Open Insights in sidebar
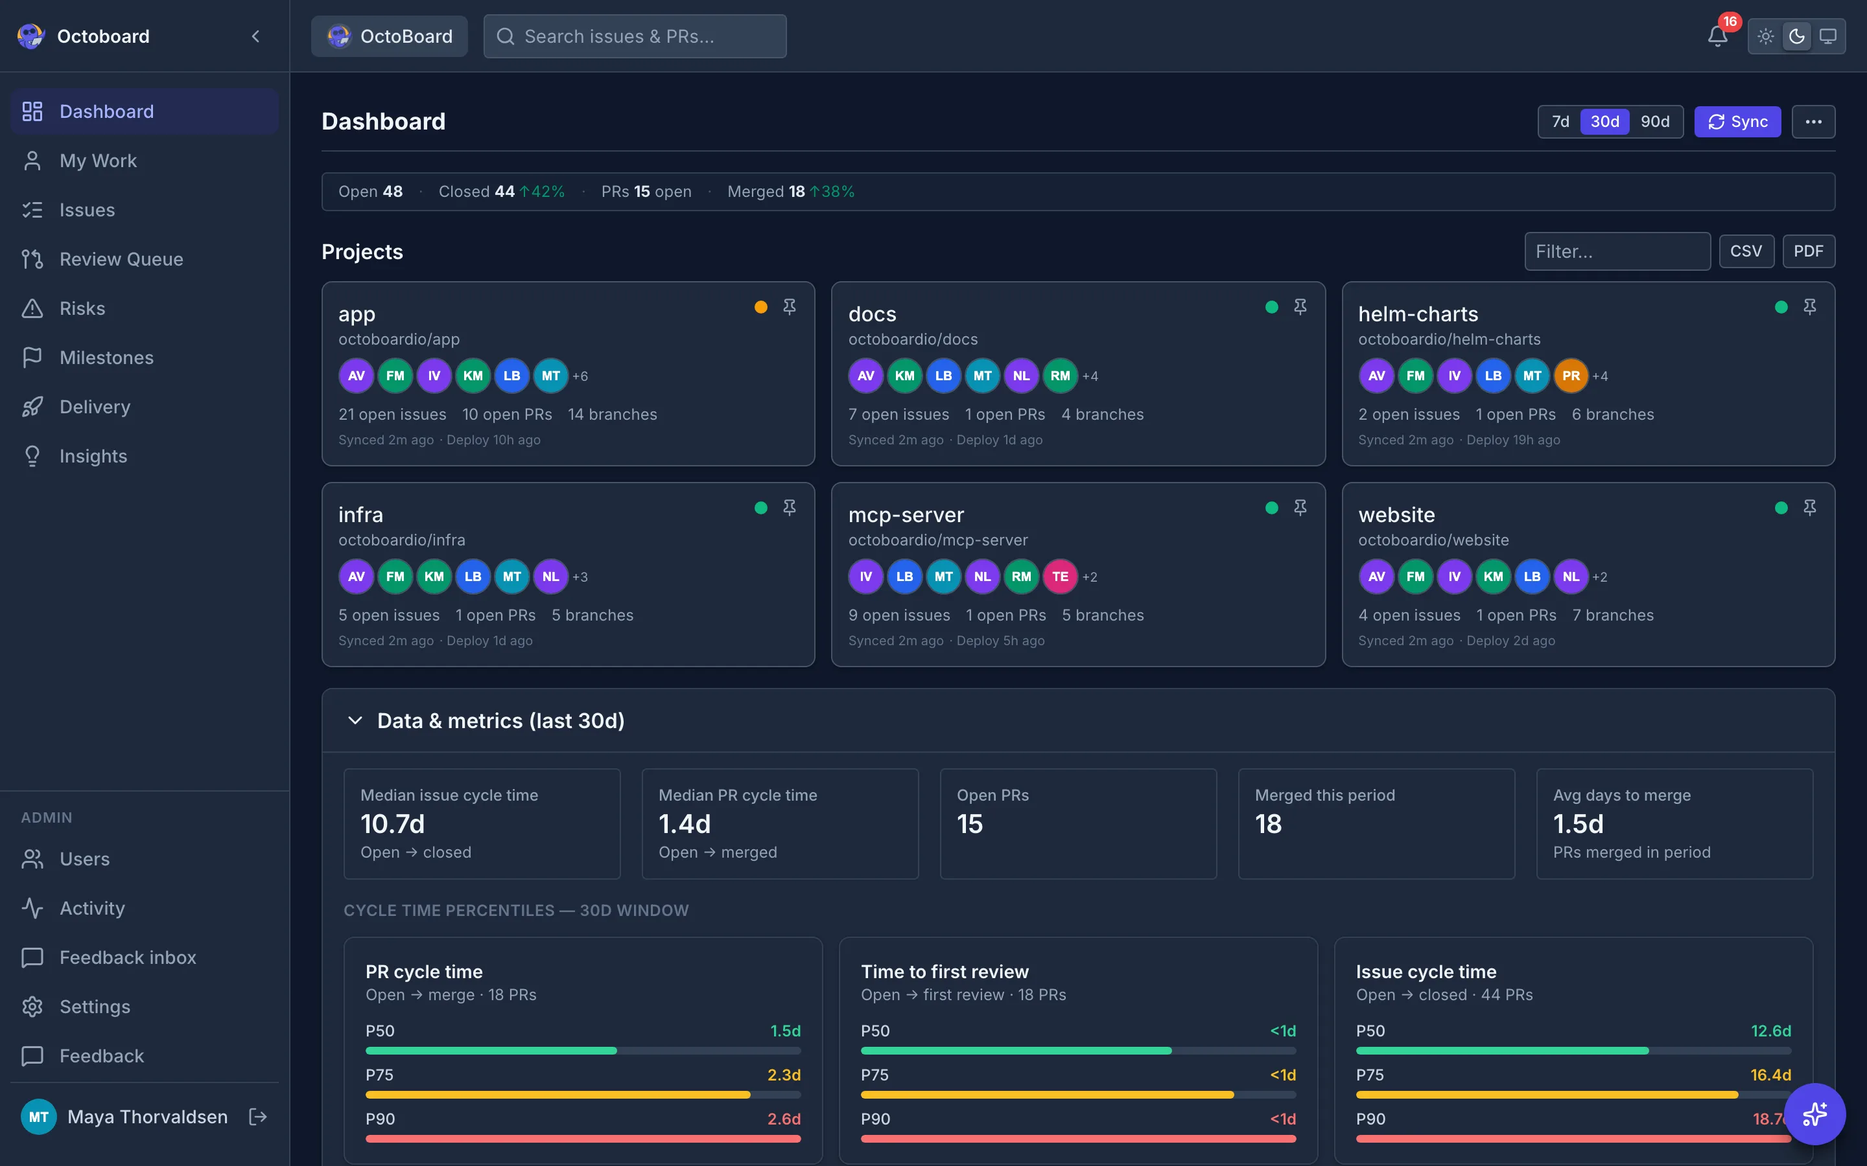 coord(145,457)
